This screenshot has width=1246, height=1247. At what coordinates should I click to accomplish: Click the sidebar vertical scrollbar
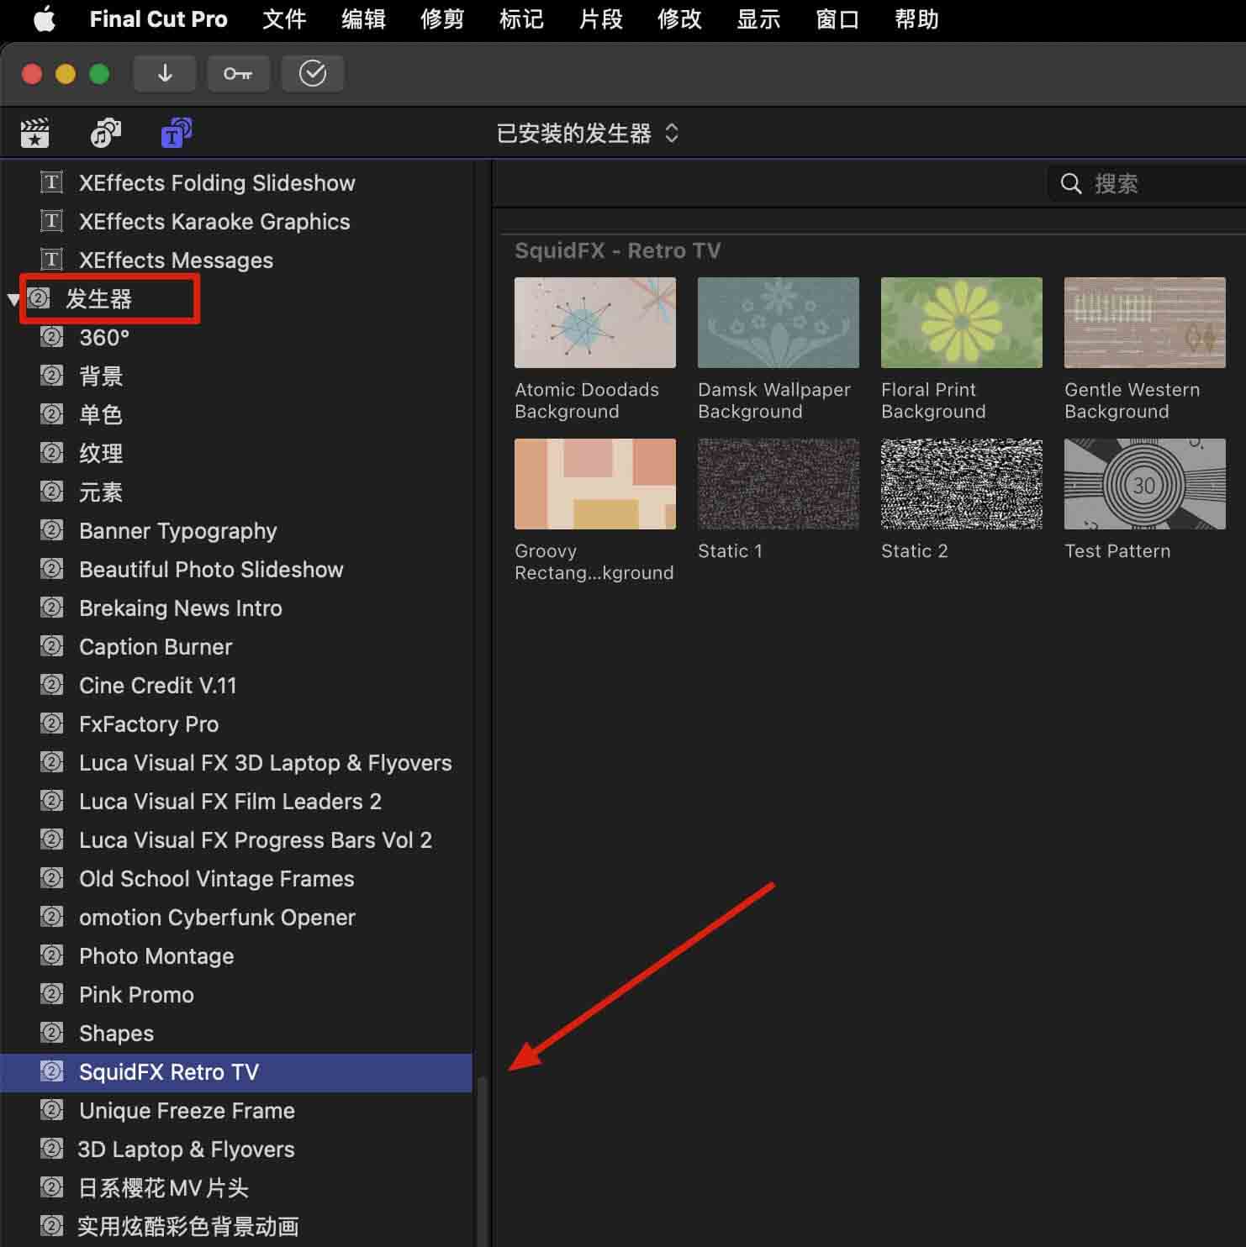[483, 1160]
